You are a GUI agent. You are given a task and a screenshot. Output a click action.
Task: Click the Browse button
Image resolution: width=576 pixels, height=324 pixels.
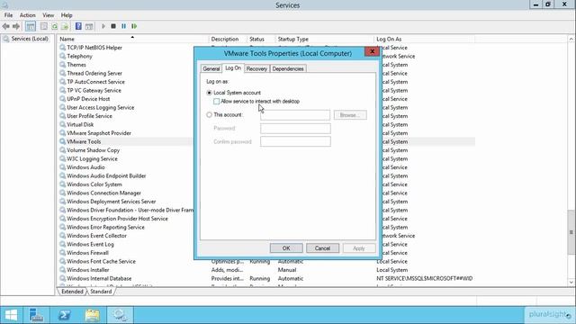tap(350, 115)
